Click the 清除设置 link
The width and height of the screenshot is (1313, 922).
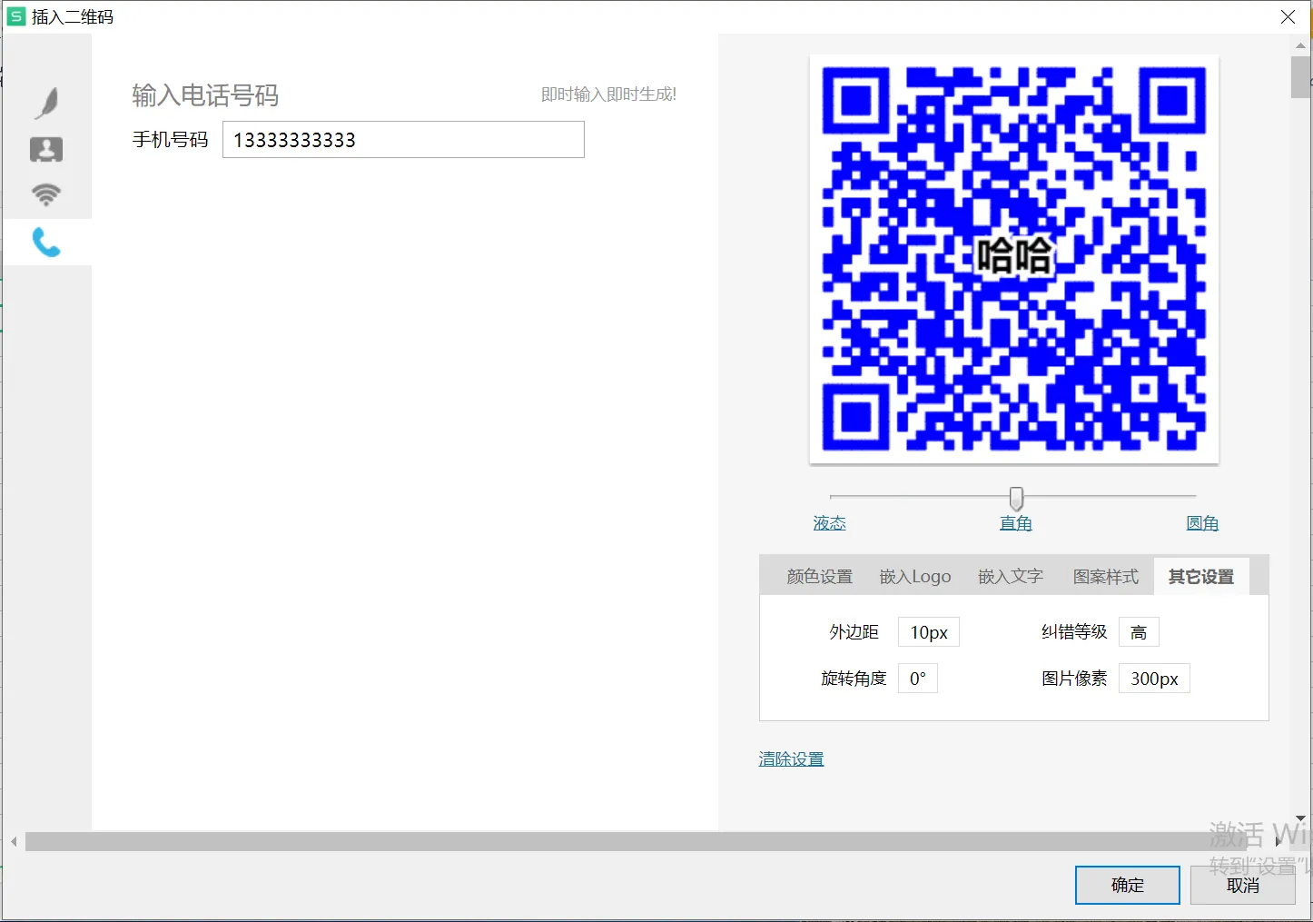(791, 759)
